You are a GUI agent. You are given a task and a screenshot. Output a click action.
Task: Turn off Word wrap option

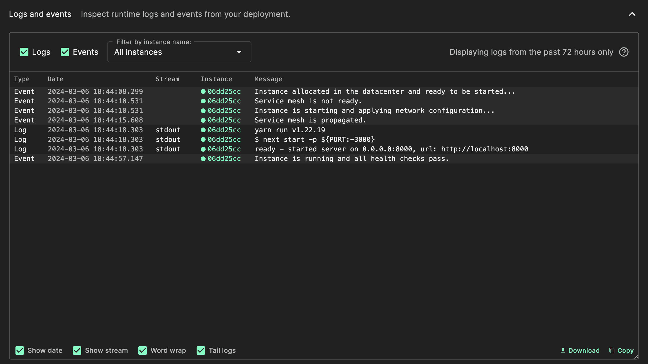tap(143, 350)
